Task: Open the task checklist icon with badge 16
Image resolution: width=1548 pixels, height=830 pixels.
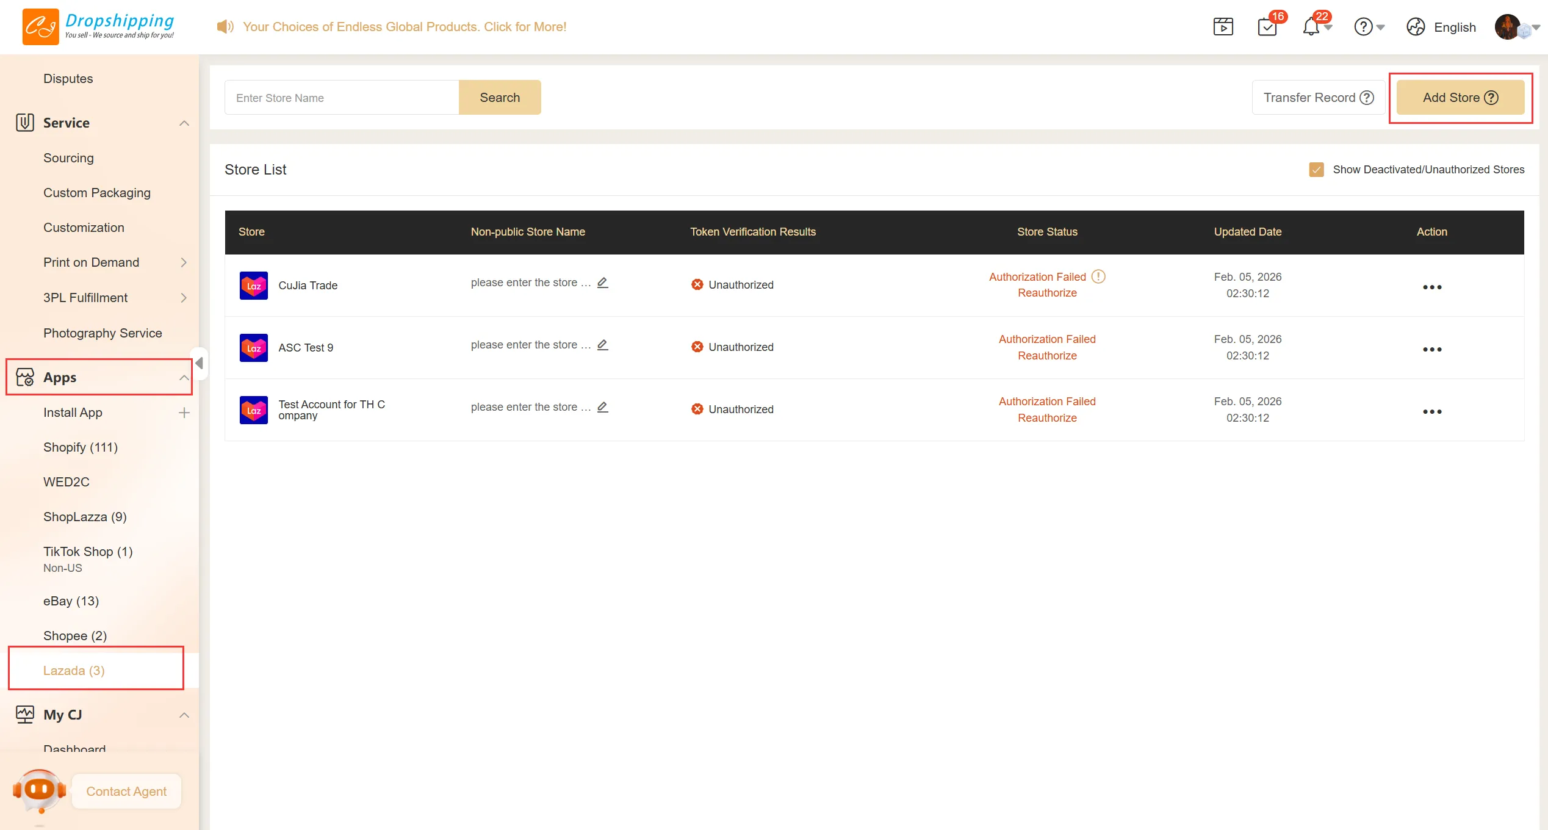Action: [1267, 27]
